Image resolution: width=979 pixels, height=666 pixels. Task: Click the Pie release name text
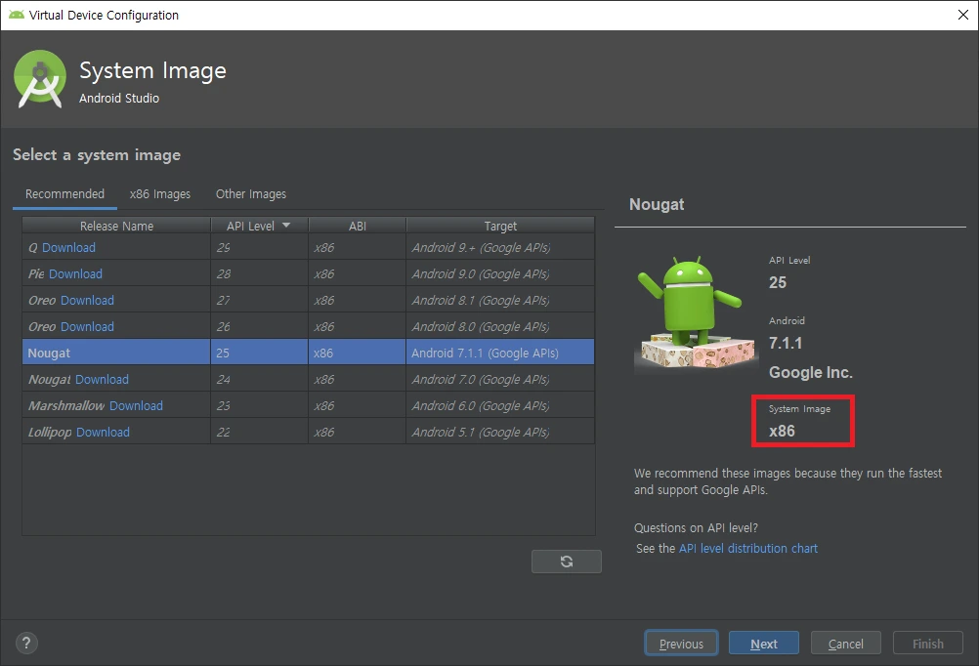[36, 274]
